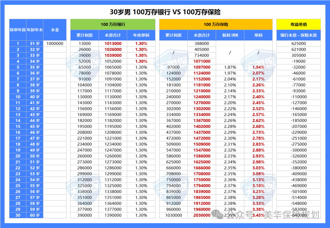Viewport: 330px width, 228px height.
Task: Click the '年龄年末' column header
Action: (x=35, y=30)
